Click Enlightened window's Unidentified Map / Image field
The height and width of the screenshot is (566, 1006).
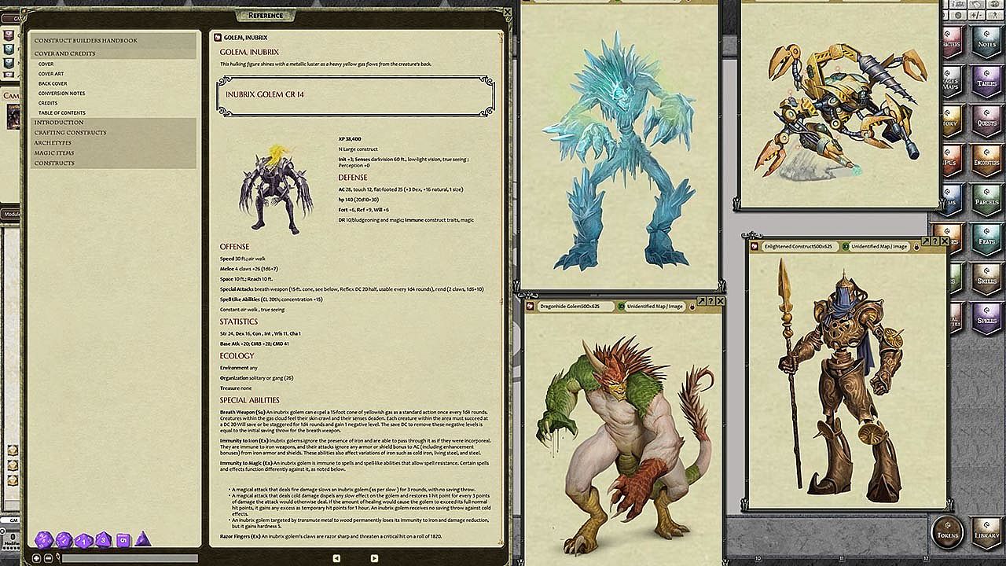coord(881,246)
